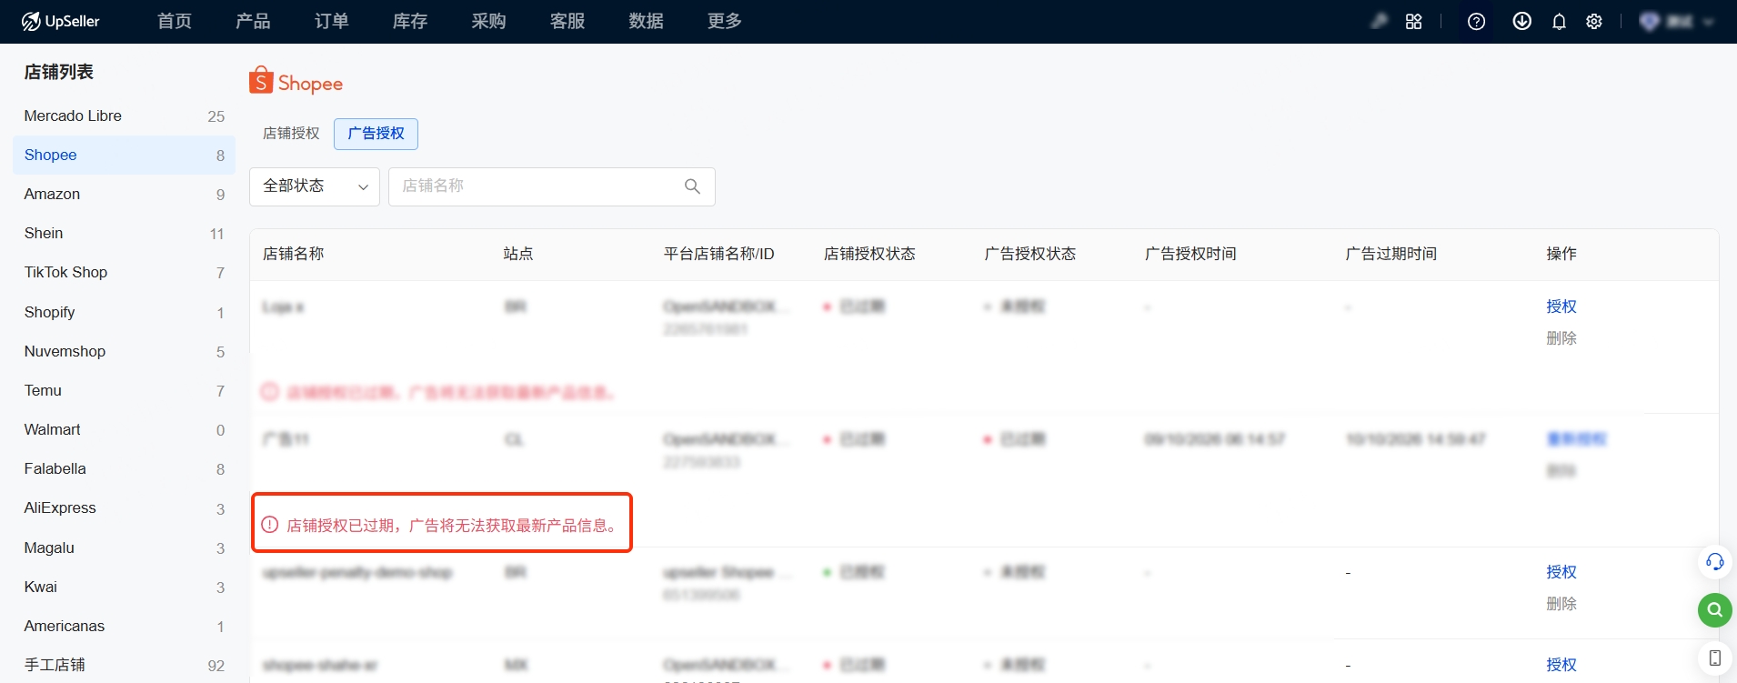Click the UpSeller logo

60,21
